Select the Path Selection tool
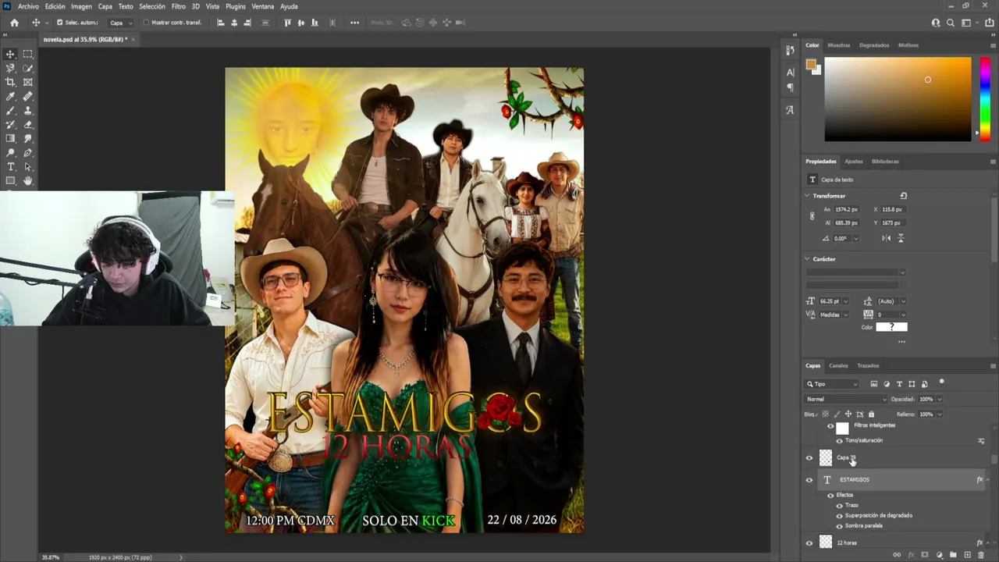Image resolution: width=999 pixels, height=562 pixels. pos(28,166)
